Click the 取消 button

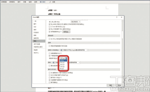(x=119, y=85)
